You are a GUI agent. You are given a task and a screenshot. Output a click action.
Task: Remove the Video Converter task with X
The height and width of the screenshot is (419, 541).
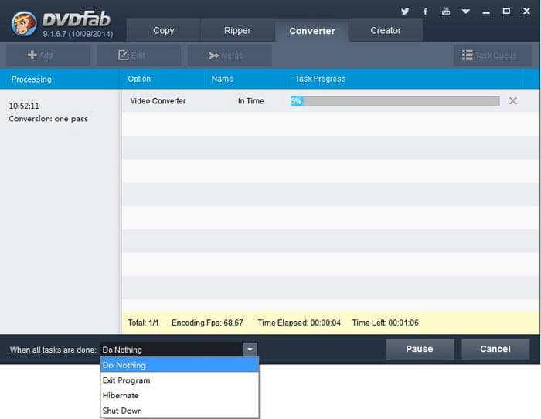click(513, 100)
